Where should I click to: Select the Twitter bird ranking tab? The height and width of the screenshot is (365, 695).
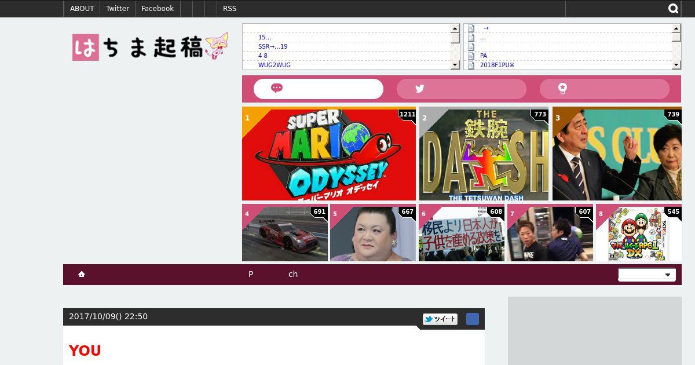point(462,89)
